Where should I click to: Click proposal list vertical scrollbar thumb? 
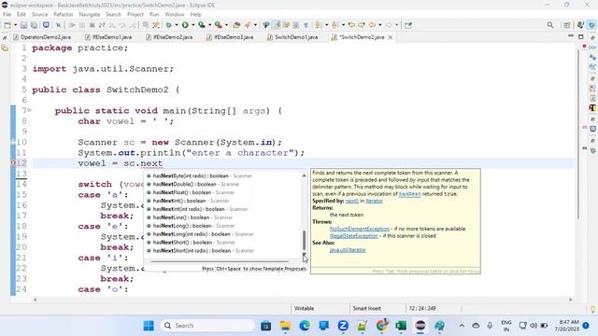point(304,240)
